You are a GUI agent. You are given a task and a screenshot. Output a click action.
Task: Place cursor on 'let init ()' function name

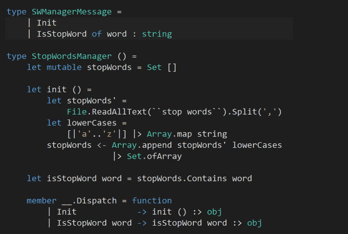coord(57,90)
